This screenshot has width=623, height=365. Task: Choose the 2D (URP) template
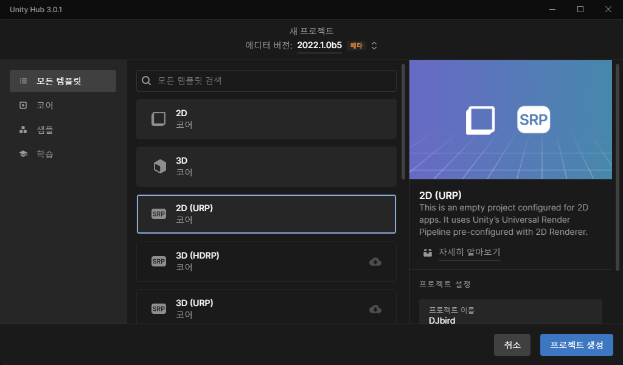(x=266, y=214)
